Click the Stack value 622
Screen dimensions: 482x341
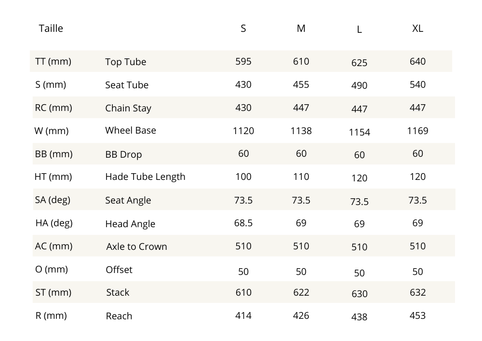tap(301, 292)
